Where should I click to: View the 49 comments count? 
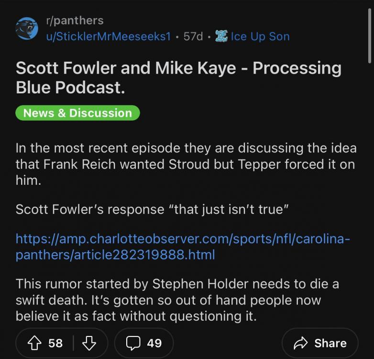coord(154,343)
